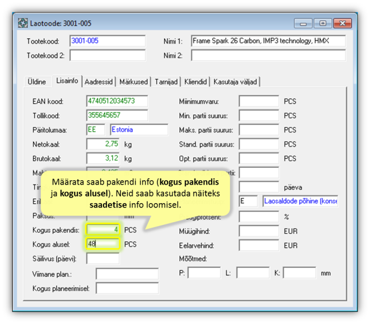Click the Opt. partii suurus field

[x=259, y=158]
